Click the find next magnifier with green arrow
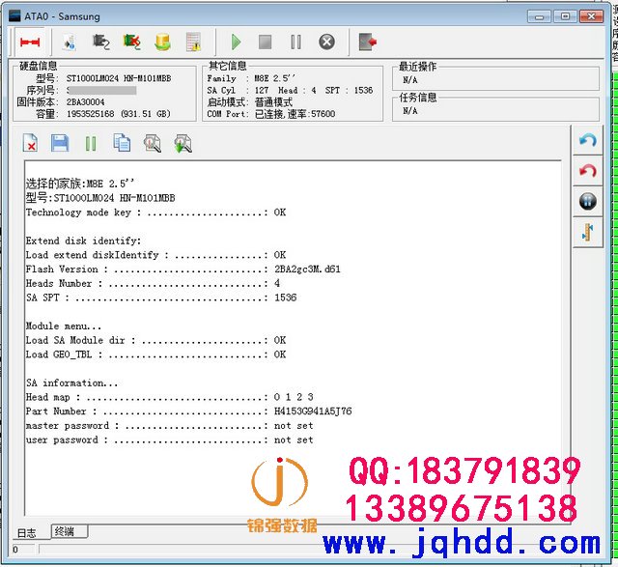The height and width of the screenshot is (567, 618). coord(183,144)
